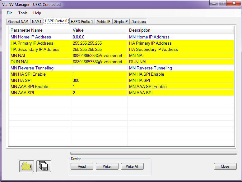The width and height of the screenshot is (242, 182).
Task: Switch to the Database tab
Action: (x=138, y=22)
